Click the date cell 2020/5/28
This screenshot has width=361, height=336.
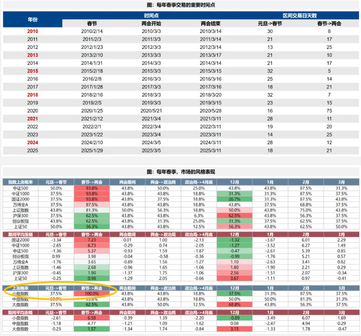[x=210, y=111]
